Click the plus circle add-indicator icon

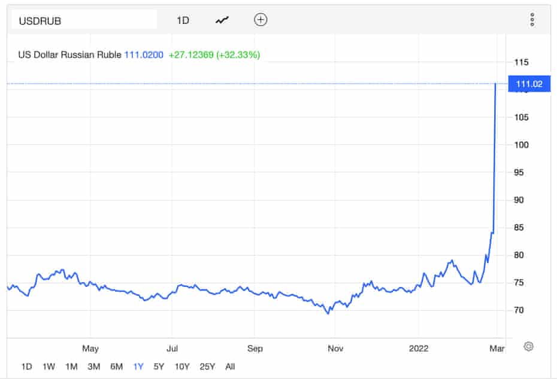tap(261, 20)
